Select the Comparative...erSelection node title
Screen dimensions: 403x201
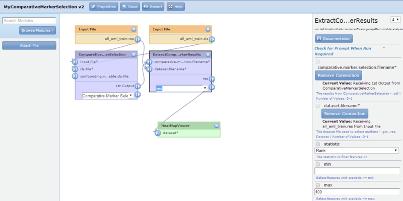pyautogui.click(x=102, y=54)
